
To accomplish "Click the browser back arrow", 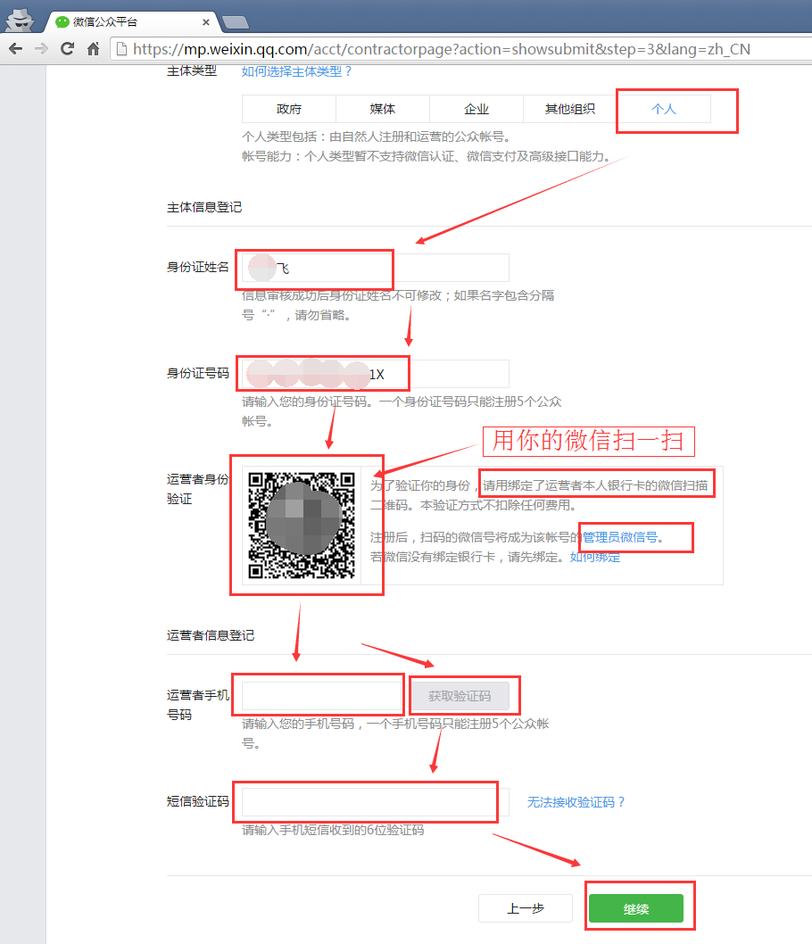I will click(15, 49).
